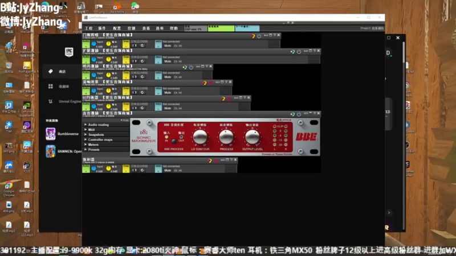Screen dimensions: 456x256
Task: Collapse the 高音激励 plugin via triangle arrow
Action: click(x=315, y=113)
